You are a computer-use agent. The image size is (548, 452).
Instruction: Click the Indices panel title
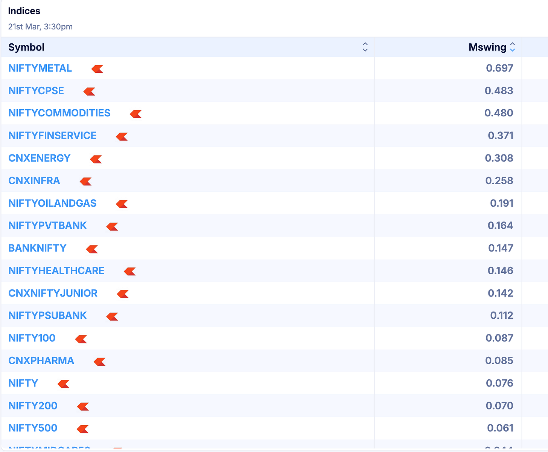(x=24, y=11)
